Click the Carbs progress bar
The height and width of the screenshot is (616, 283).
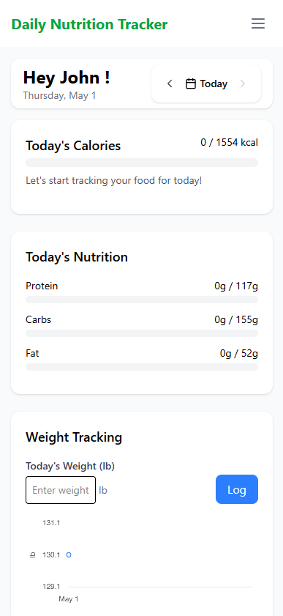142,333
